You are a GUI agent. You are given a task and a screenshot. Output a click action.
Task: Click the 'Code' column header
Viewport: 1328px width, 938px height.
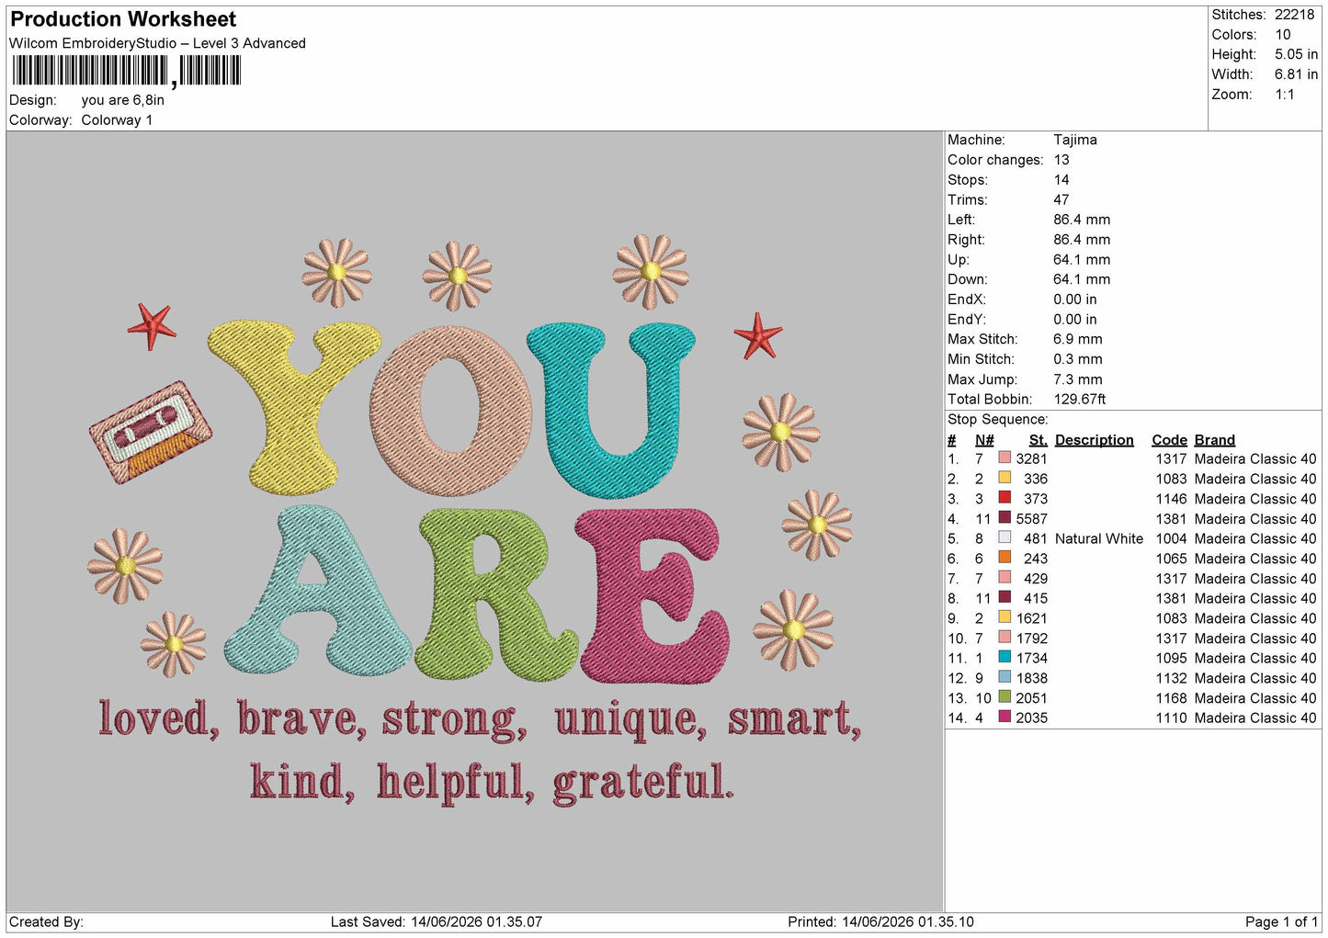point(1169,440)
